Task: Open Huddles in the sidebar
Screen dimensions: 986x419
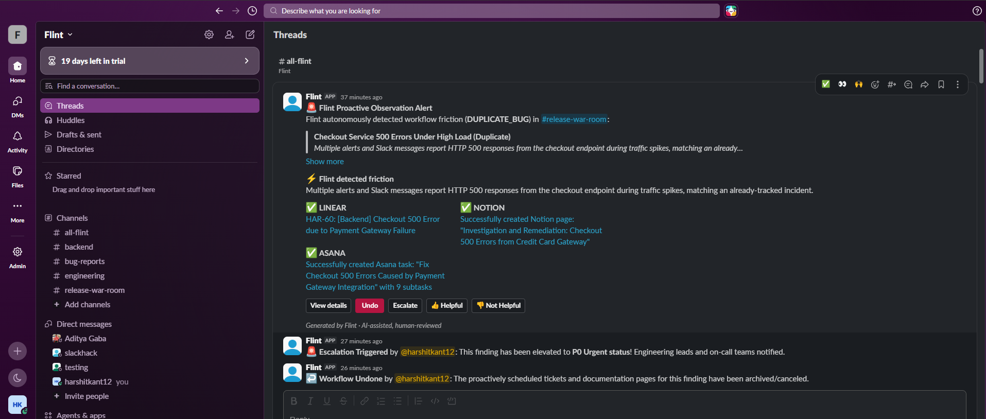Action: point(150,120)
